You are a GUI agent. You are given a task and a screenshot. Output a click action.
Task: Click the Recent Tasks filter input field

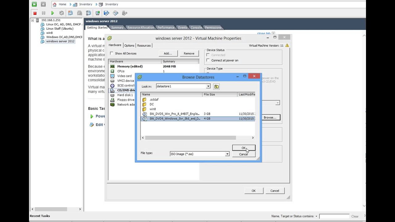coord(334,216)
